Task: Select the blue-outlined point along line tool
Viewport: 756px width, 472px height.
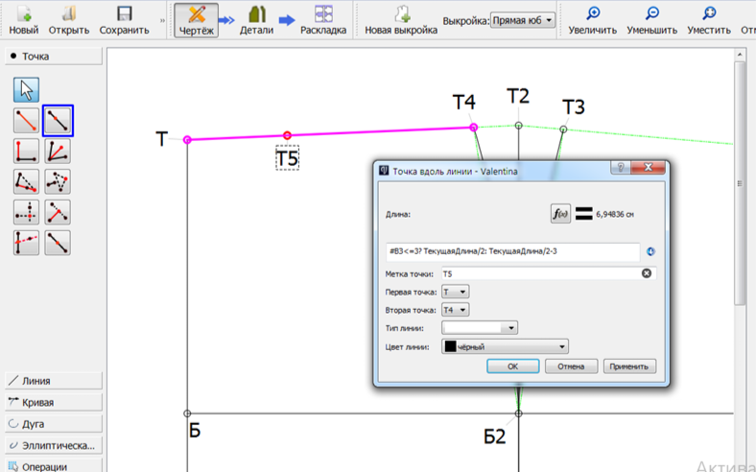Action: click(58, 120)
